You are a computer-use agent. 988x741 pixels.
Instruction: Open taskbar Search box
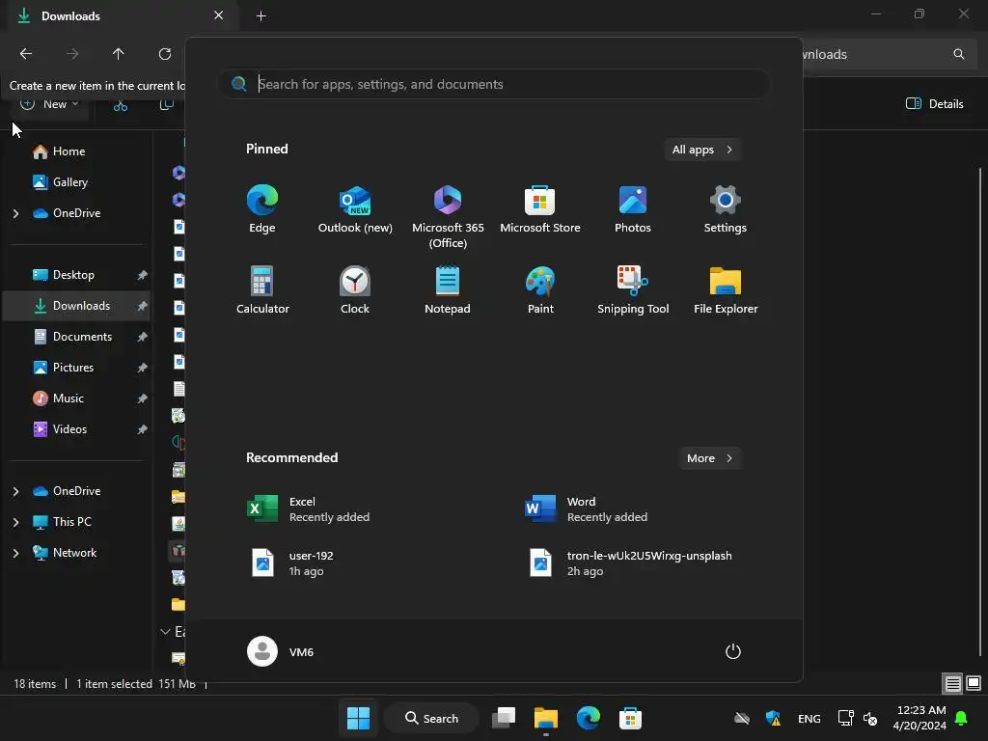coord(431,718)
